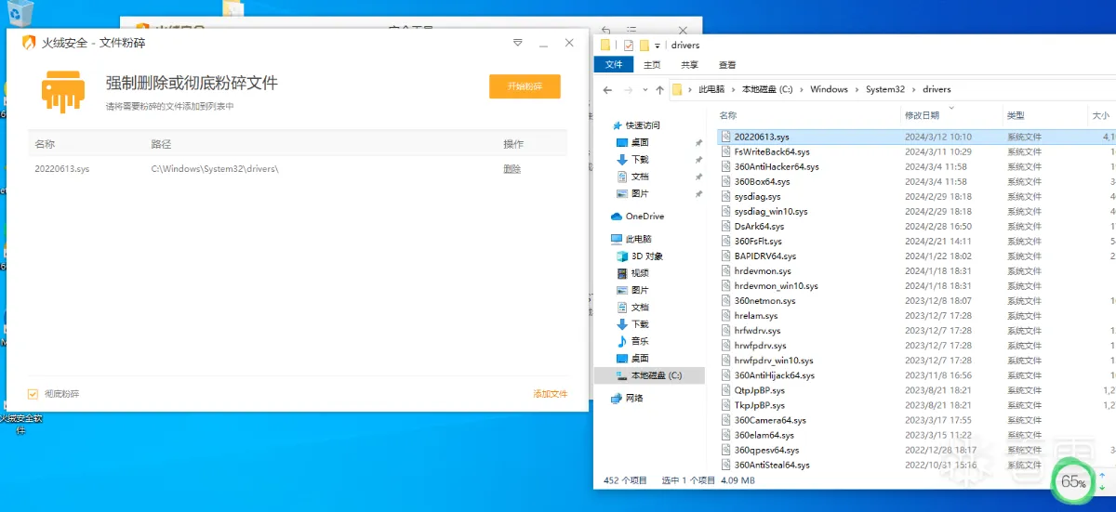This screenshot has width=1116, height=512.
Task: Select DsArk64.sys in the file list
Action: 759,226
